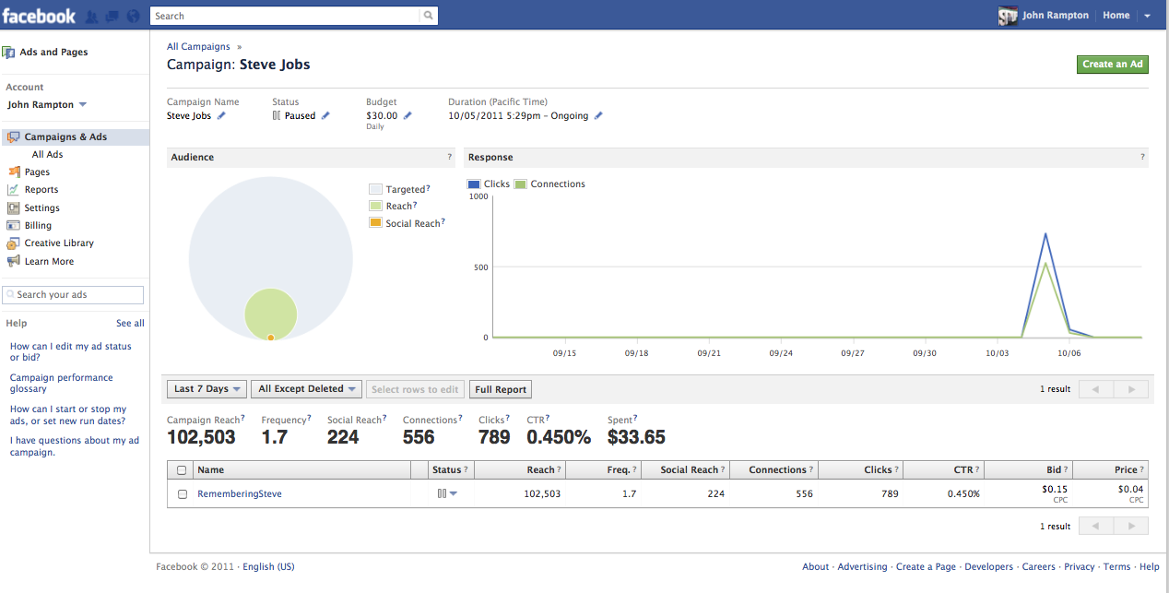Click the help question mark in Audience header
Viewport: 1169px width, 593px height.
(x=450, y=158)
